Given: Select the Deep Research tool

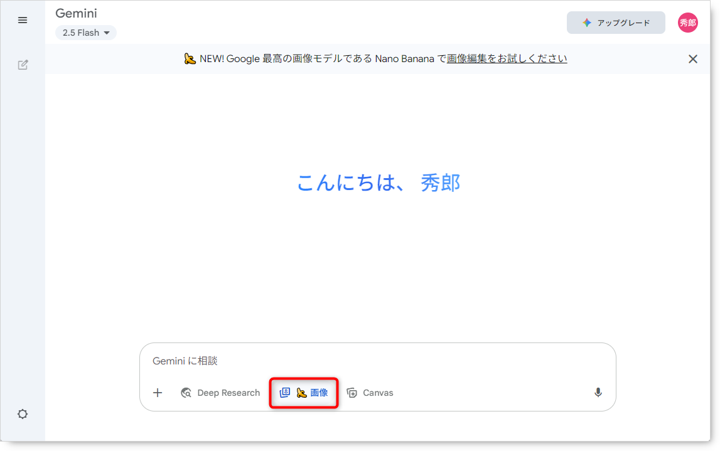Looking at the screenshot, I should [220, 393].
